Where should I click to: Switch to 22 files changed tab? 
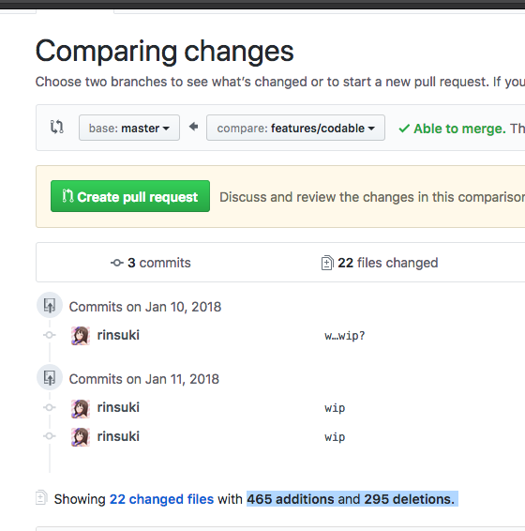pos(380,263)
